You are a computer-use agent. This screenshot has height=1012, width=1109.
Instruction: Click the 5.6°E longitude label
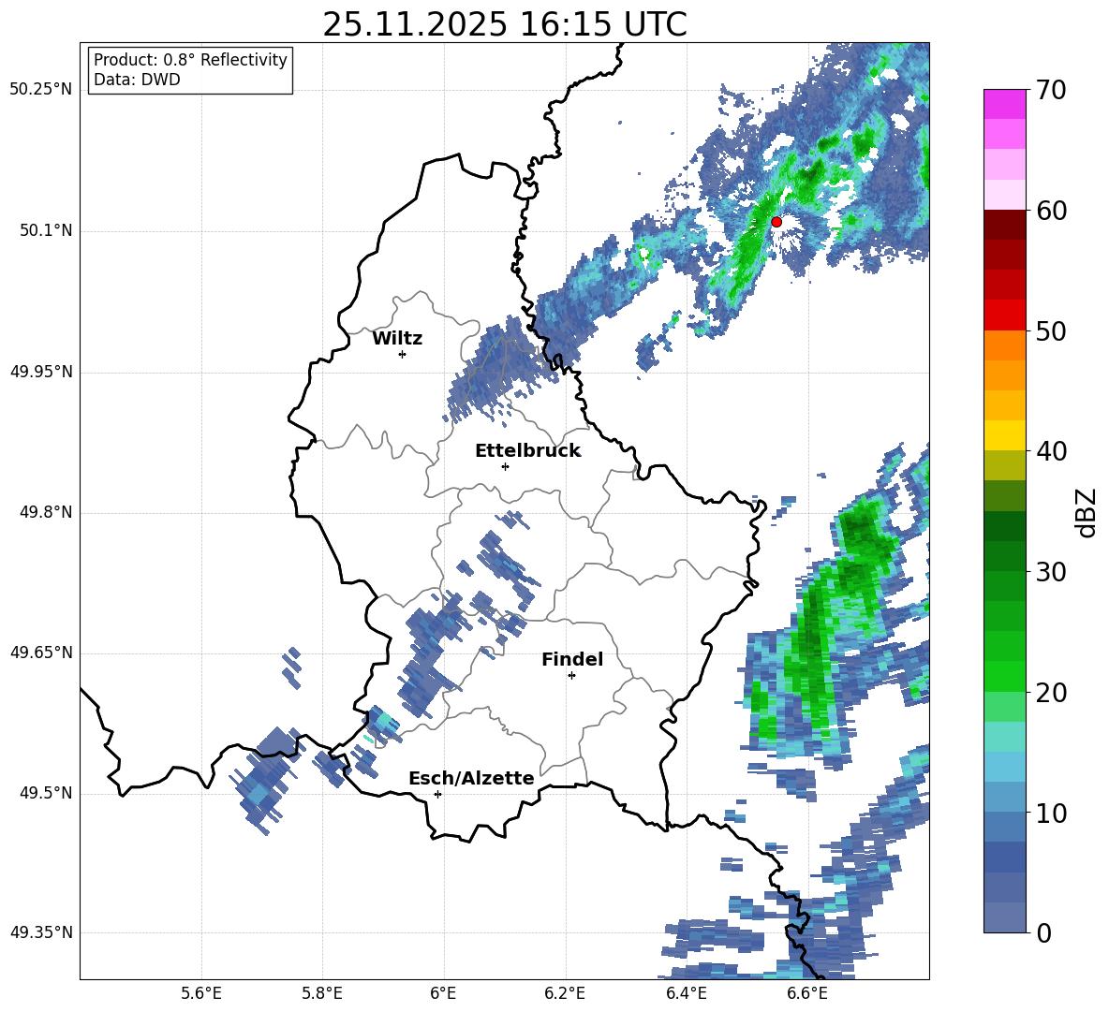pos(201,993)
